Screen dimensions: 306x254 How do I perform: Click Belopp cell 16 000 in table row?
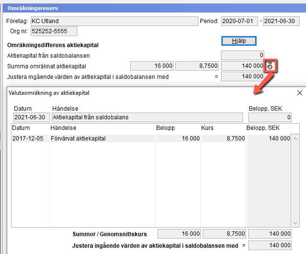click(178, 139)
